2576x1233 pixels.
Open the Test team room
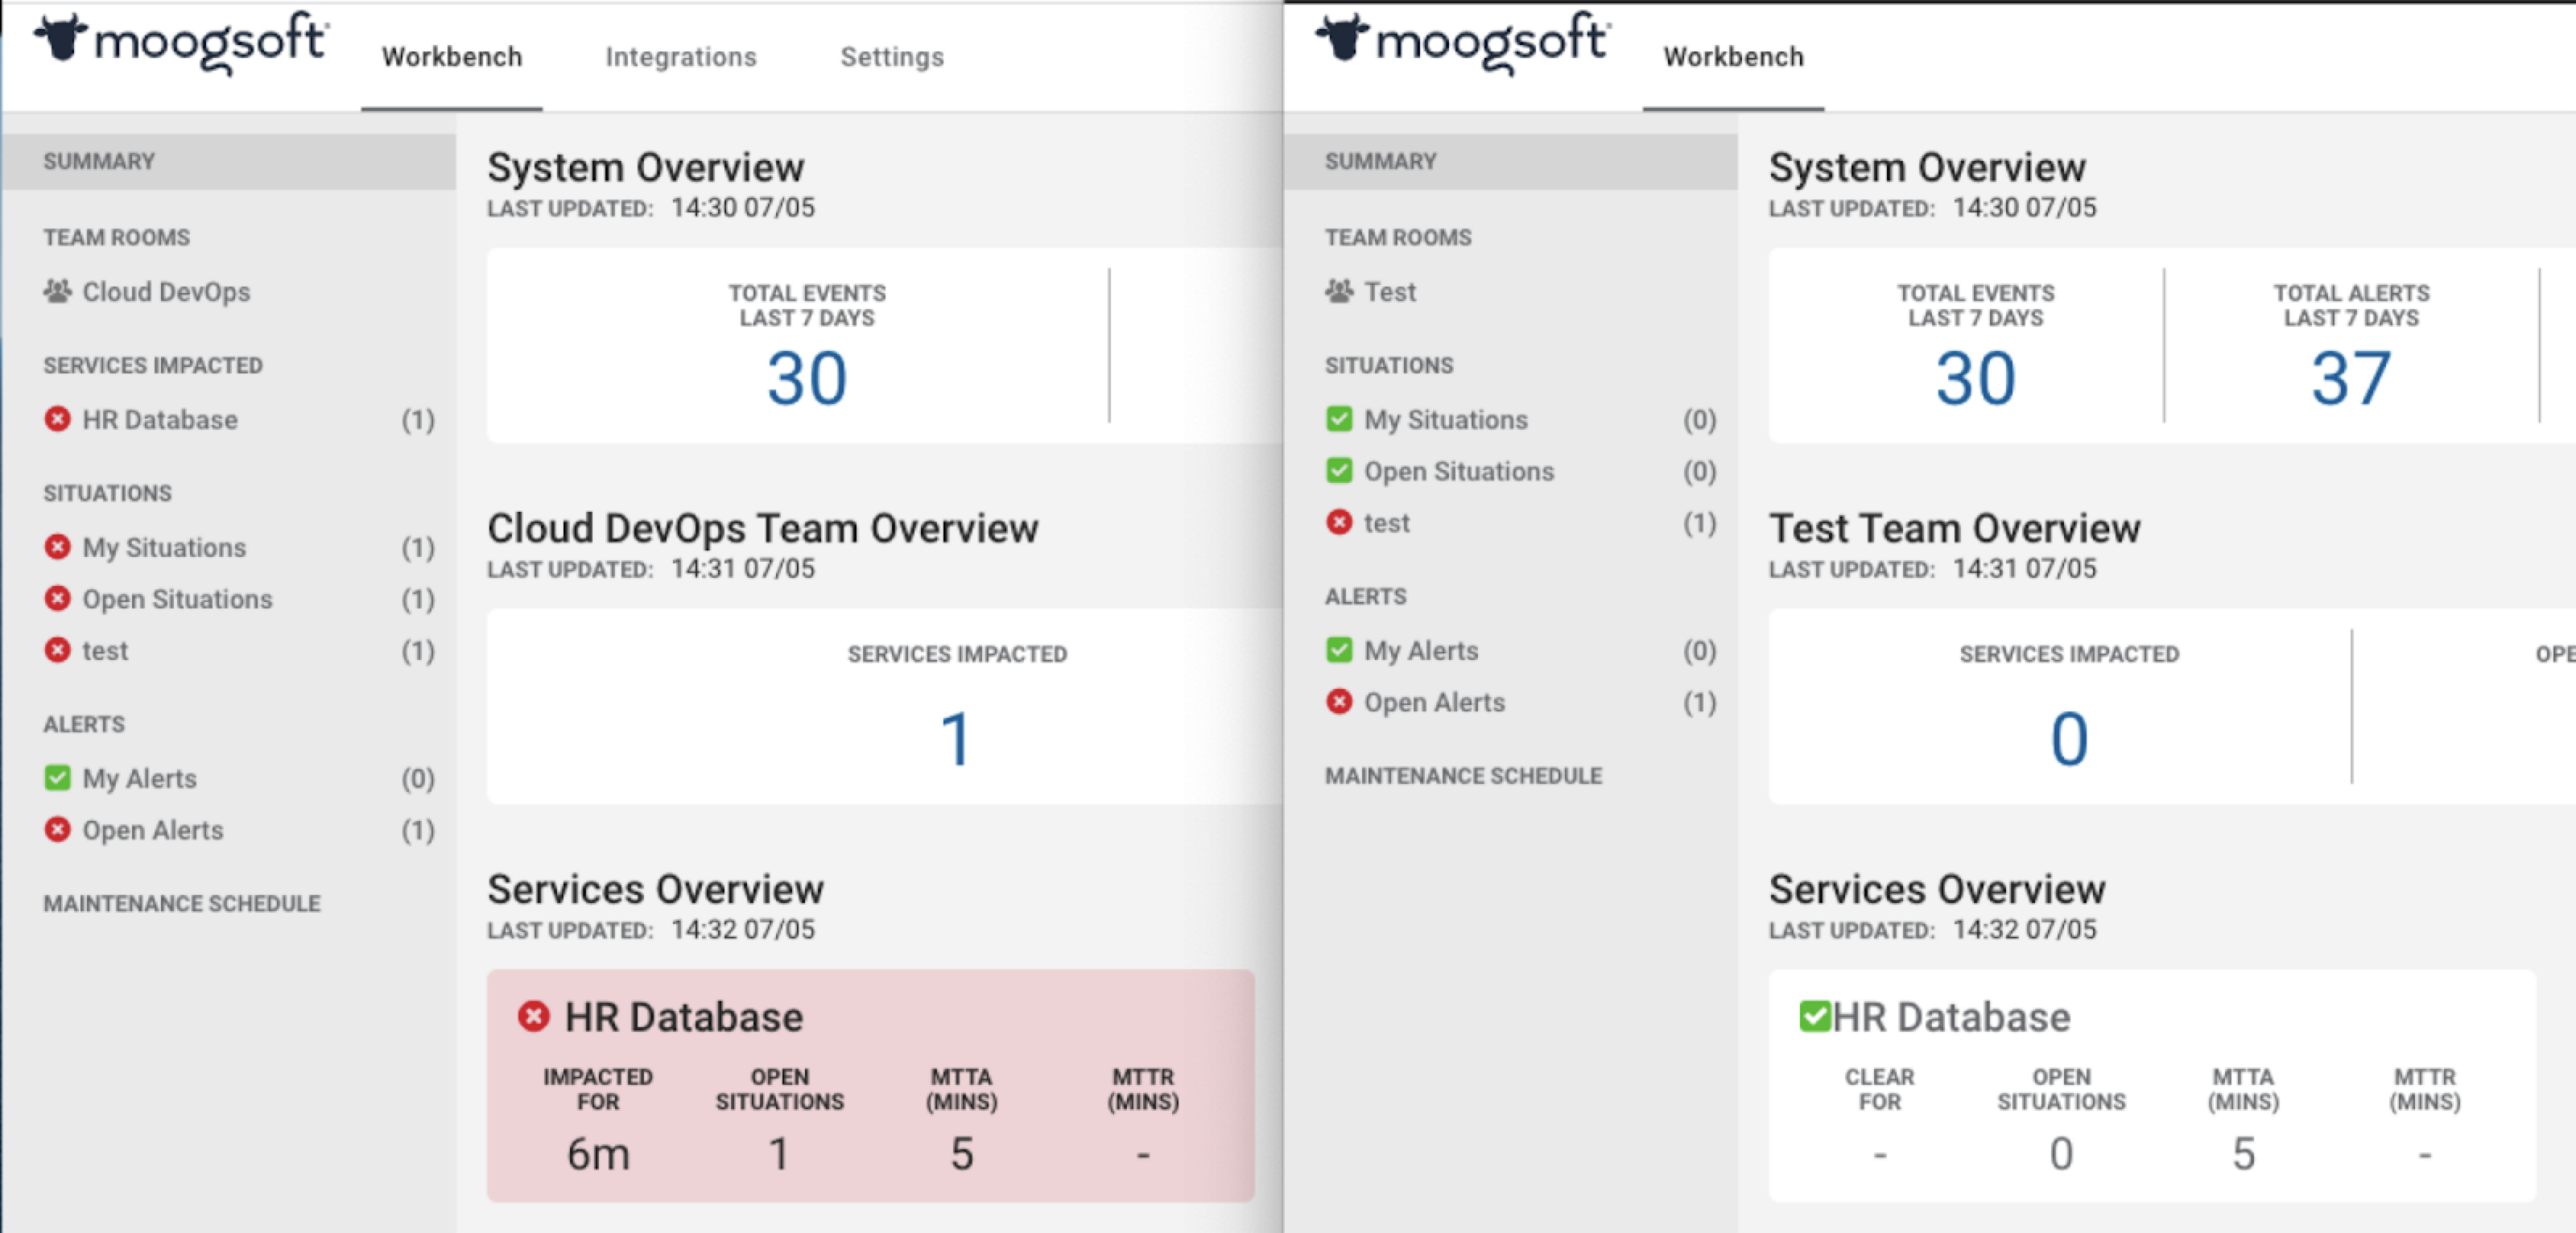pyautogui.click(x=1390, y=292)
